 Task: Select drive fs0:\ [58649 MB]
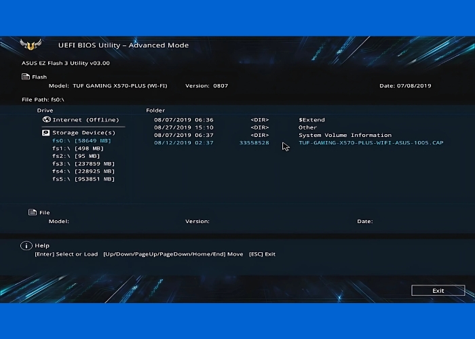click(x=81, y=141)
